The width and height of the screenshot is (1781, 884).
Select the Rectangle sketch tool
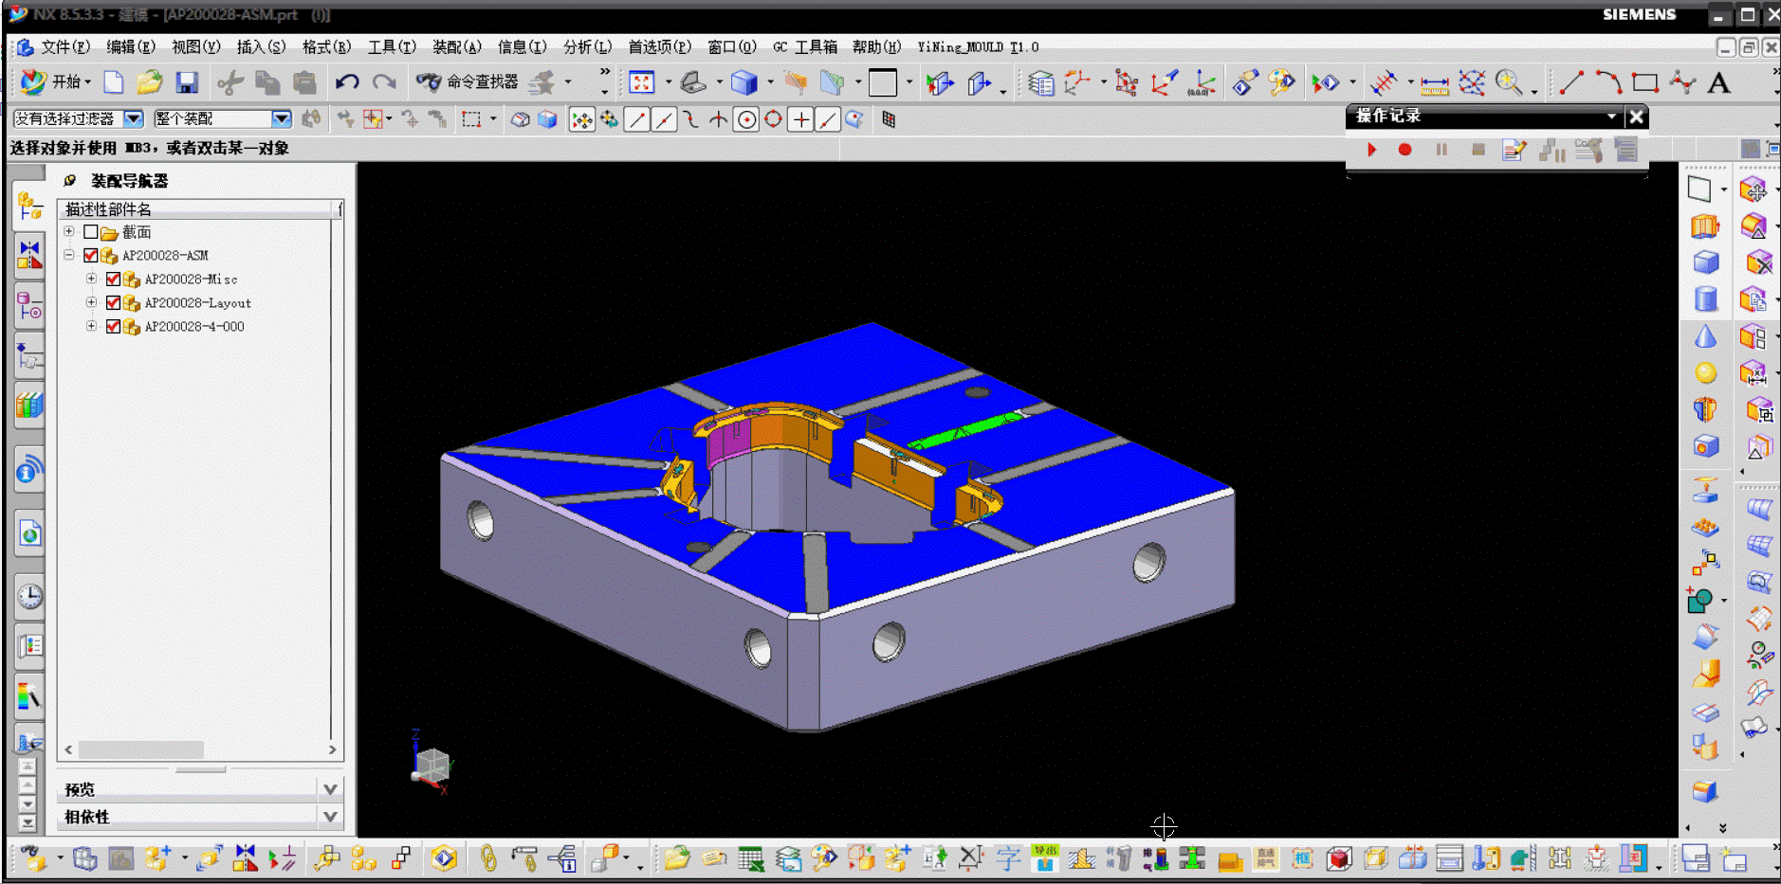pos(1645,82)
